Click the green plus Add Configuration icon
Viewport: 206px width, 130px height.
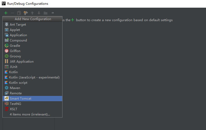pos(6,13)
